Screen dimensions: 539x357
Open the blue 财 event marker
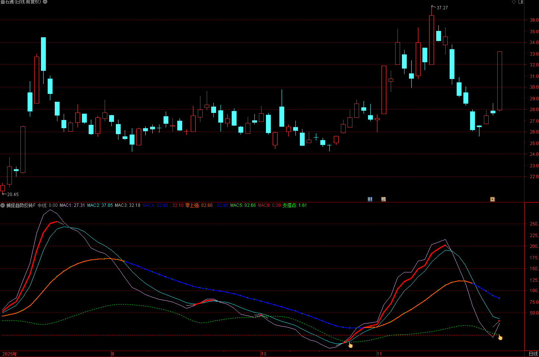point(370,199)
